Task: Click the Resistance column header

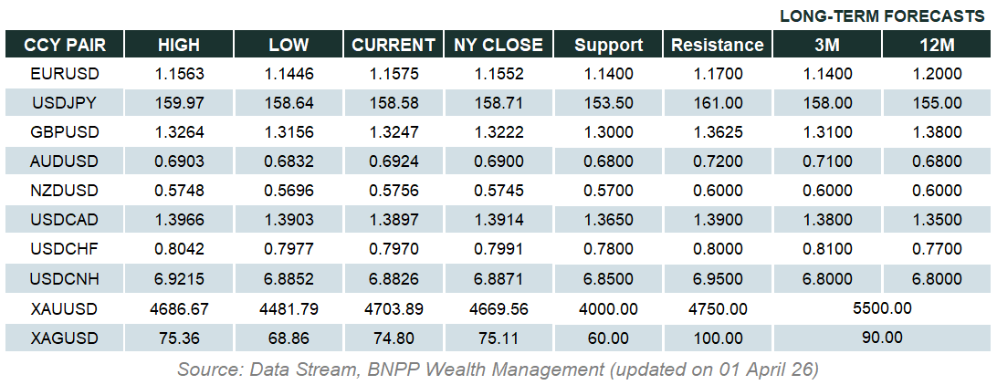Action: tap(717, 45)
